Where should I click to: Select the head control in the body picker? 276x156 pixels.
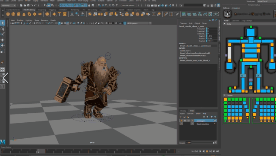point(251,33)
